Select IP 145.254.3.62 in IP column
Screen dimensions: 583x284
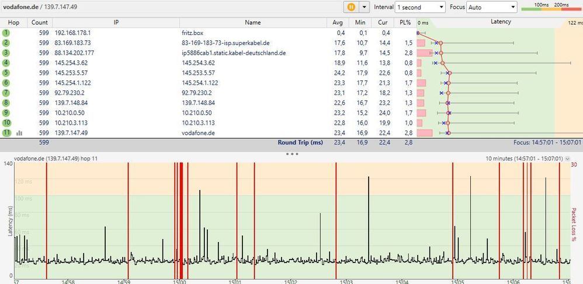pos(71,63)
